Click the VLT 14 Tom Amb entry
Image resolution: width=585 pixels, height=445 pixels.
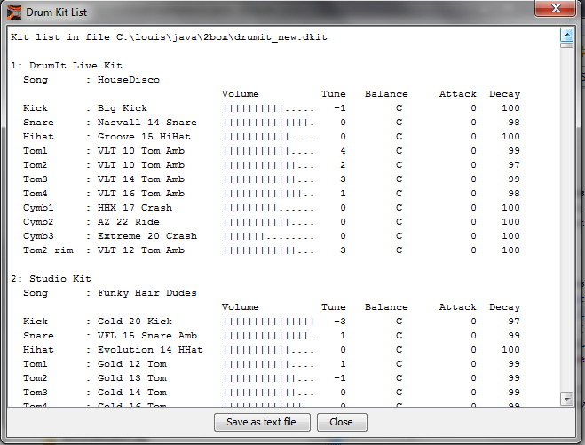[141, 179]
